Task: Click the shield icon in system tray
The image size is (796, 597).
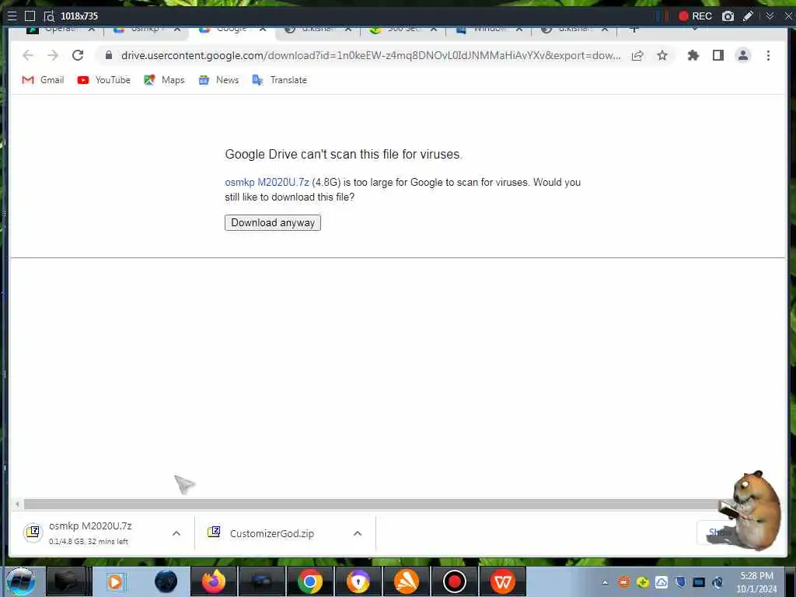Action: point(680,582)
